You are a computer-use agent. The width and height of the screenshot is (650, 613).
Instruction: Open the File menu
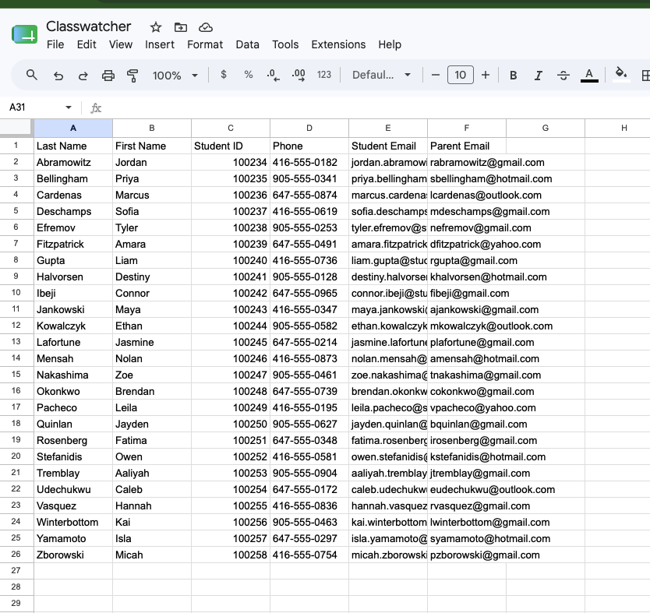55,44
